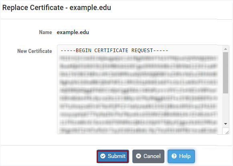
Task: Click the X icon inside Cancel
Action: 138,156
